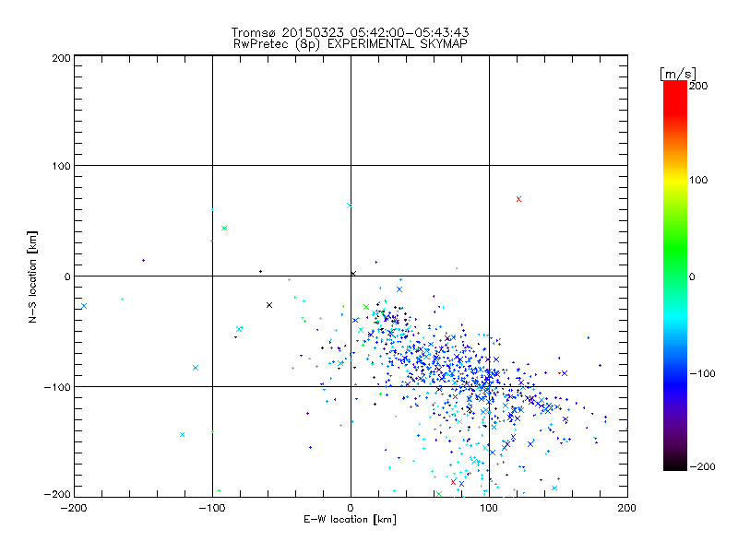This screenshot has width=738, height=553.
Task: Pick the yellow band of the velocity colorbar
Action: point(675,180)
